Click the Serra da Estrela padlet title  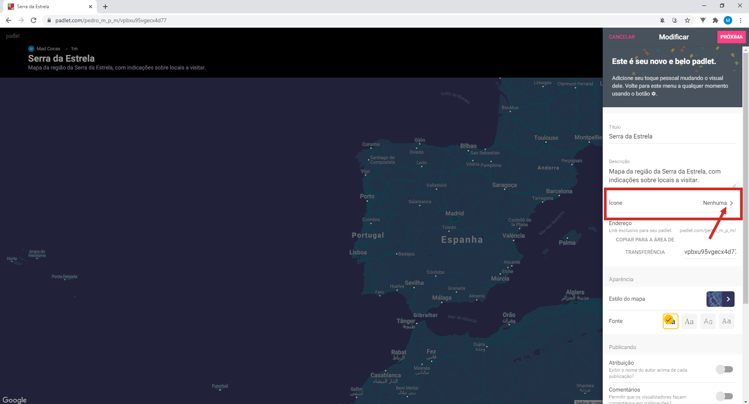point(61,58)
